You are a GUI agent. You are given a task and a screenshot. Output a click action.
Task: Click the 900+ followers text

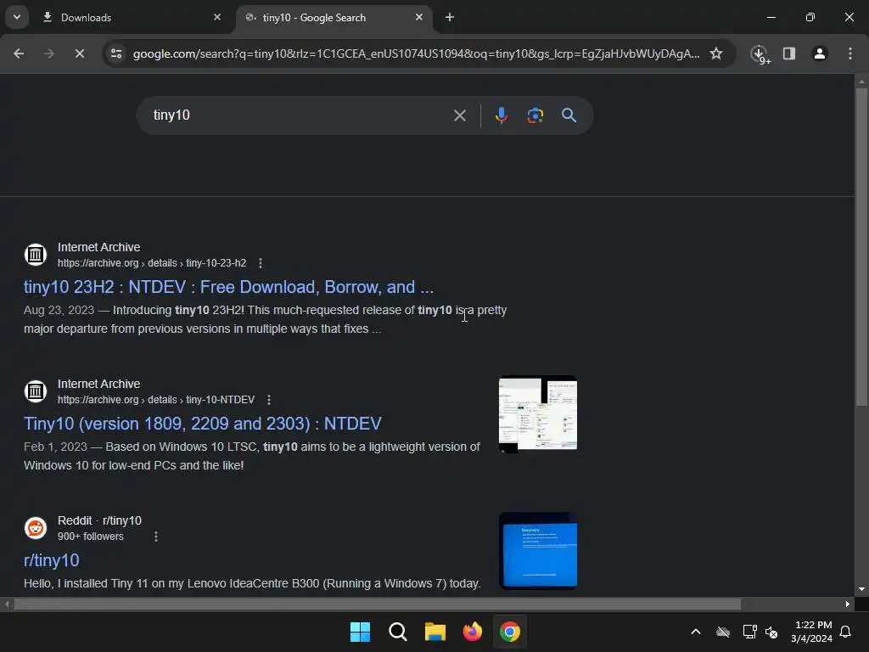point(90,537)
